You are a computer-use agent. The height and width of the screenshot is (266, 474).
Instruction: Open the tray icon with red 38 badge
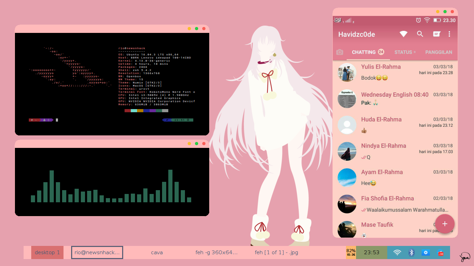pyautogui.click(x=440, y=253)
